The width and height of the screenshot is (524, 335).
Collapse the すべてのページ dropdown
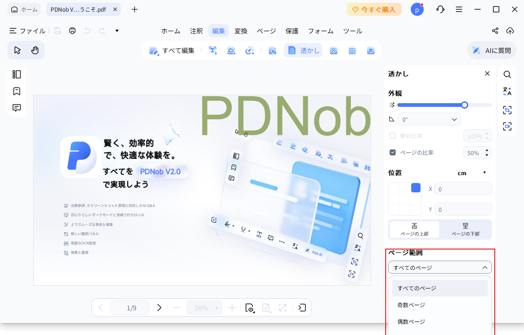tap(440, 267)
